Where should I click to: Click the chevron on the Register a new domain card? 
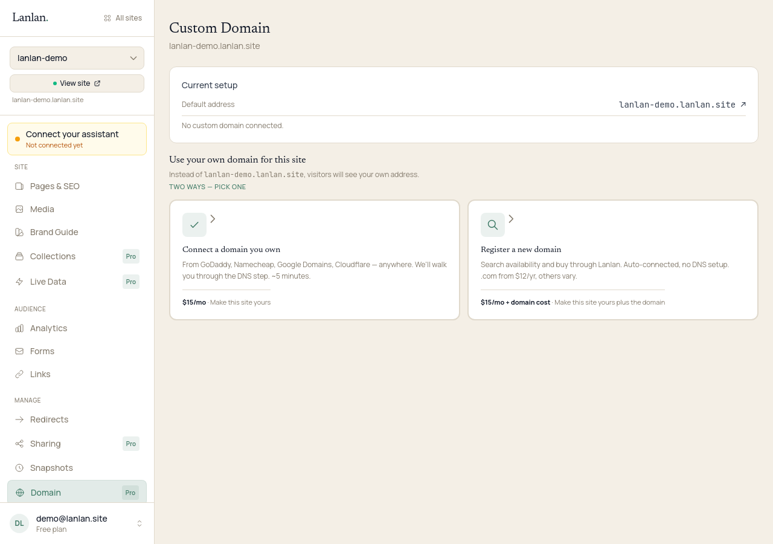[x=511, y=219]
